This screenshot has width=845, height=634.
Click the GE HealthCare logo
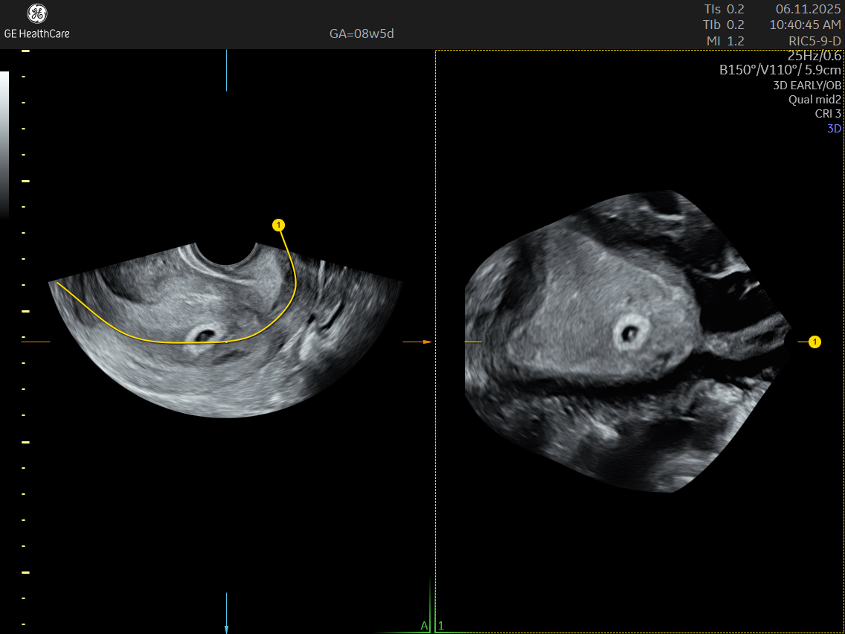tap(37, 22)
